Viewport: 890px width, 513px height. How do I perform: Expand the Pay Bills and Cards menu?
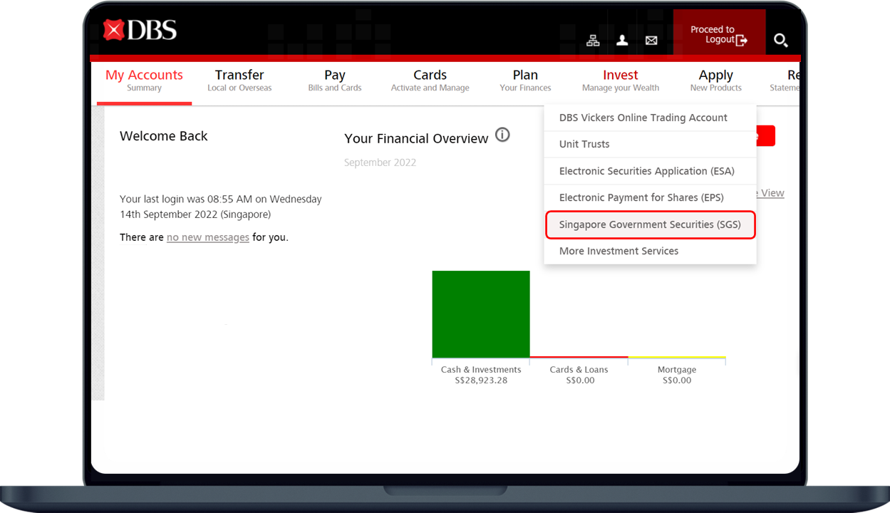pos(334,81)
